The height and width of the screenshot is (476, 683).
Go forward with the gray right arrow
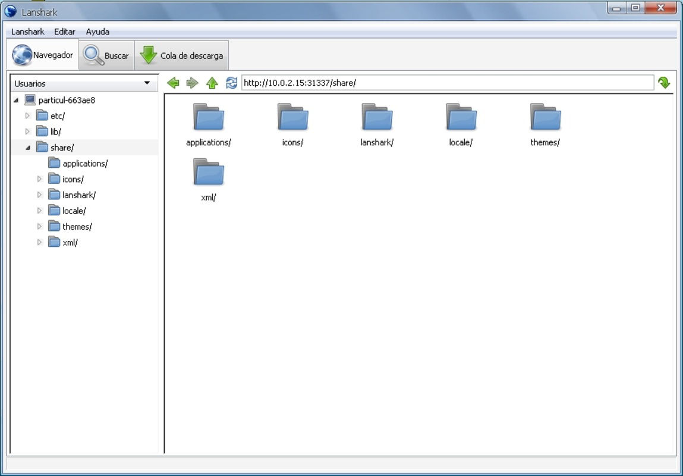click(192, 83)
